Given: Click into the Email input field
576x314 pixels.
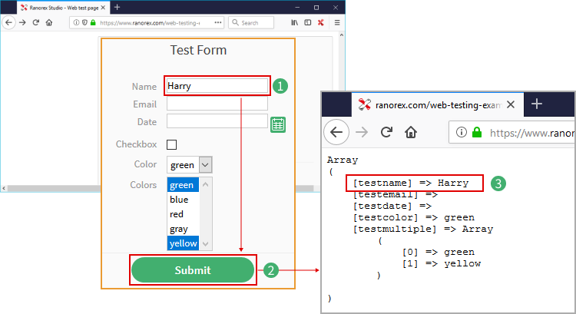Looking at the screenshot, I should [x=217, y=104].
